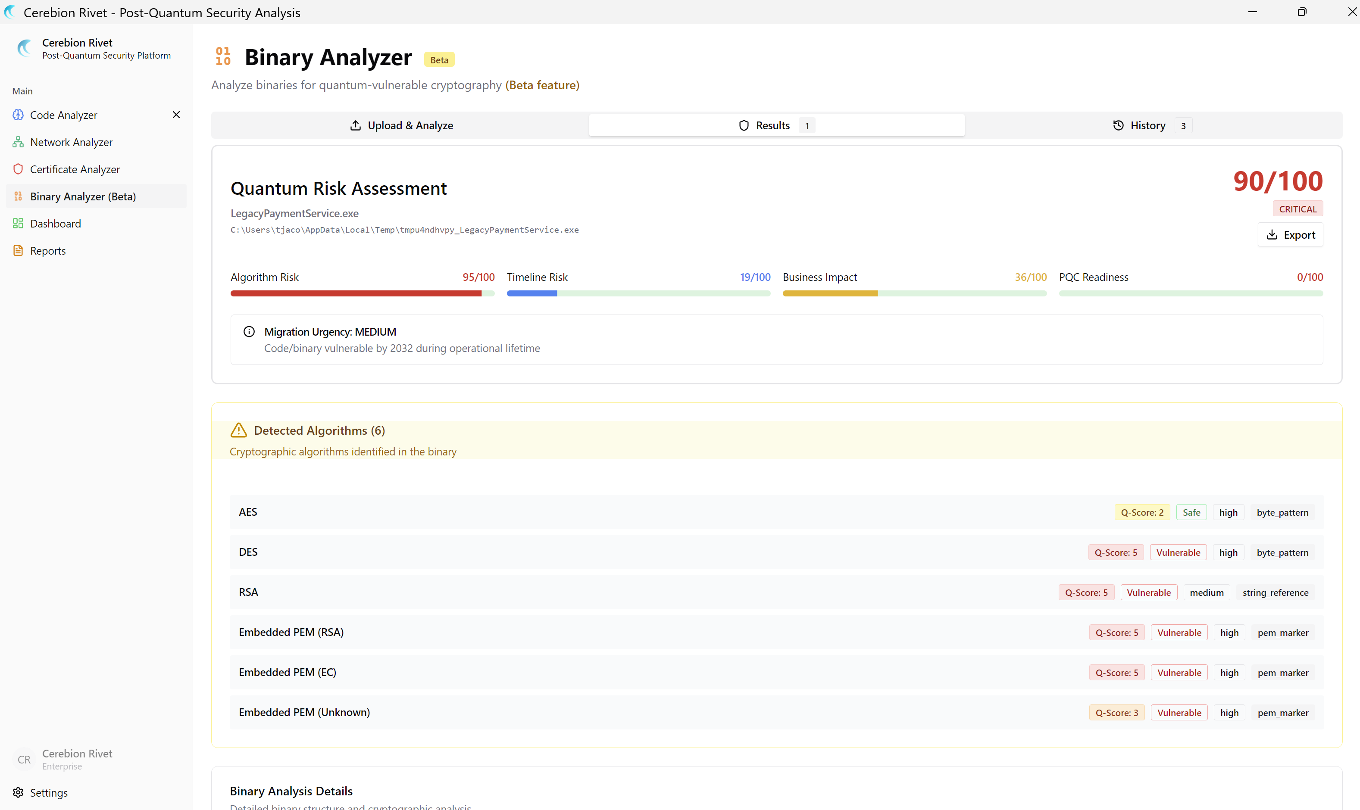Click the temp file path text
The image size is (1360, 810).
pyautogui.click(x=404, y=230)
